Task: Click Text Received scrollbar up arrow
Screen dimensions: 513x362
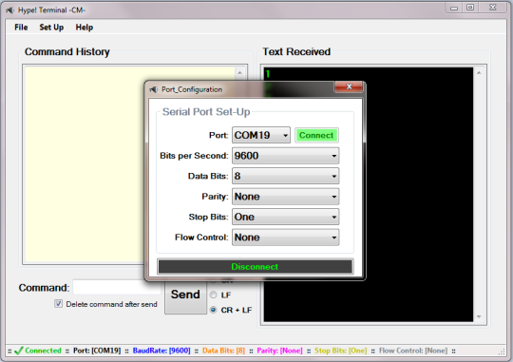Action: coord(479,72)
